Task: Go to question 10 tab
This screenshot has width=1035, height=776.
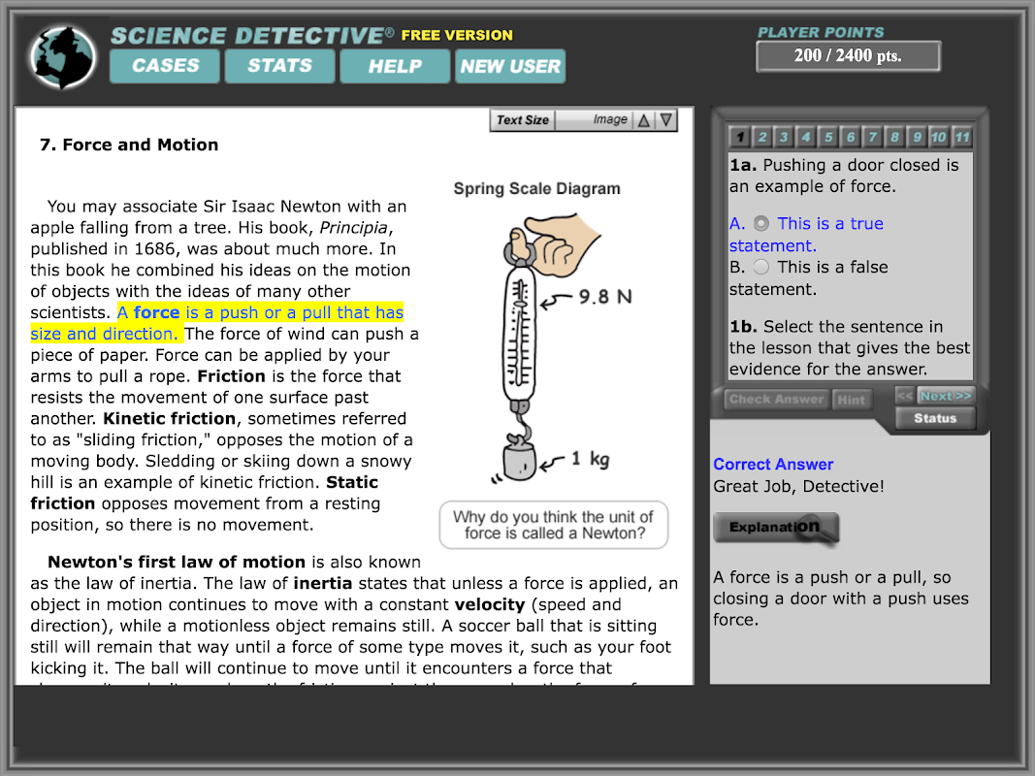Action: (939, 137)
